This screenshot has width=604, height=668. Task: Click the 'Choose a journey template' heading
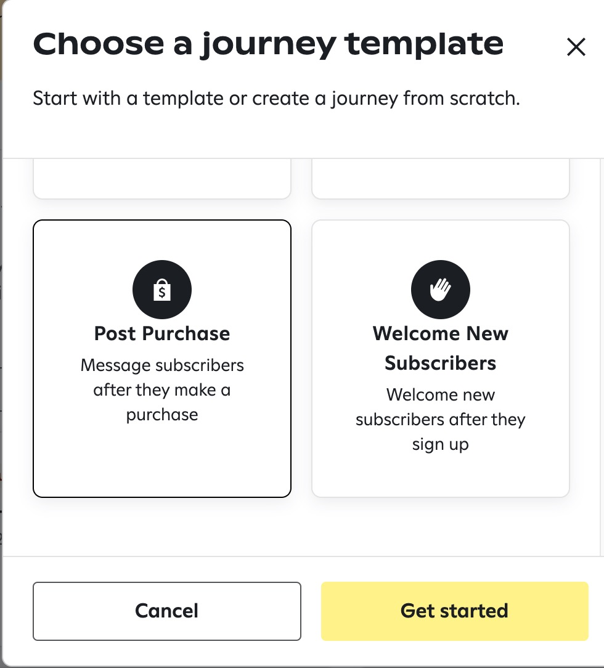click(x=268, y=44)
